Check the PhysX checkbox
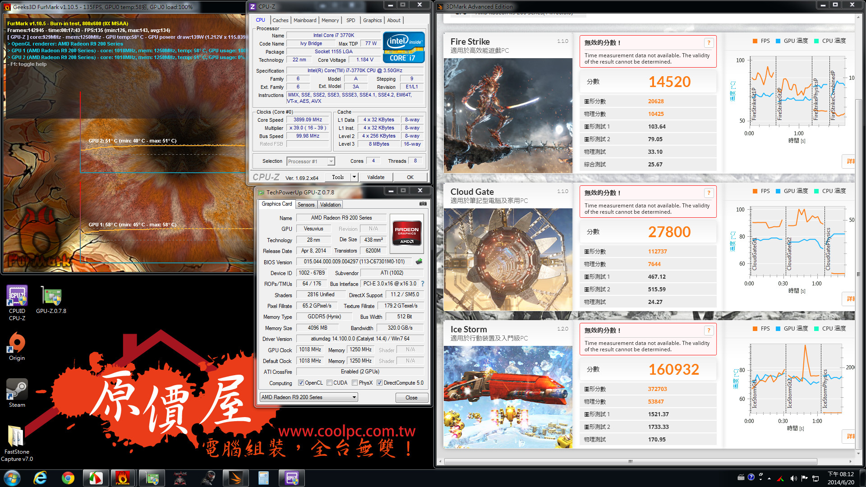866x487 pixels. pos(355,383)
